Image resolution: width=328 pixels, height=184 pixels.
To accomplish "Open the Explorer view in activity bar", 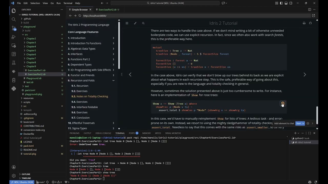I will [14, 10].
